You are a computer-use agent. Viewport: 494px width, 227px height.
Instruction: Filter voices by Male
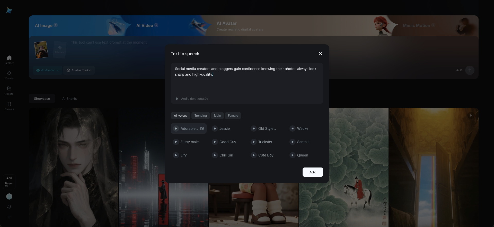tap(217, 116)
